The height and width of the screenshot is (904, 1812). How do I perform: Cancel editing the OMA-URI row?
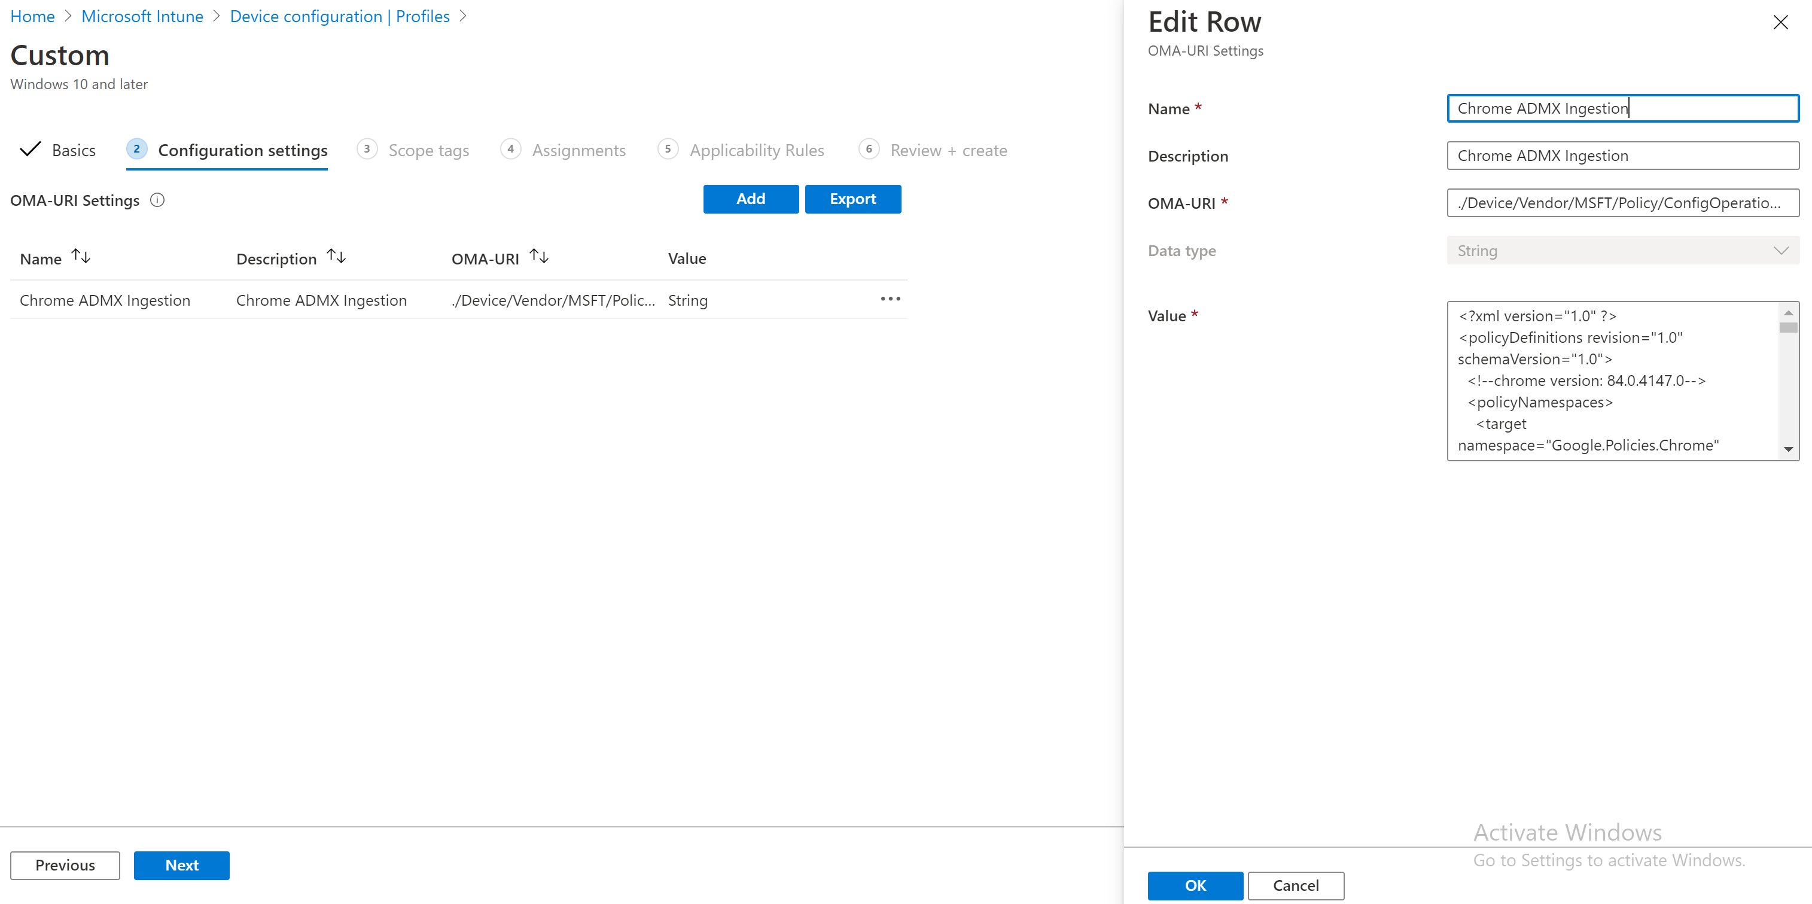pyautogui.click(x=1295, y=885)
